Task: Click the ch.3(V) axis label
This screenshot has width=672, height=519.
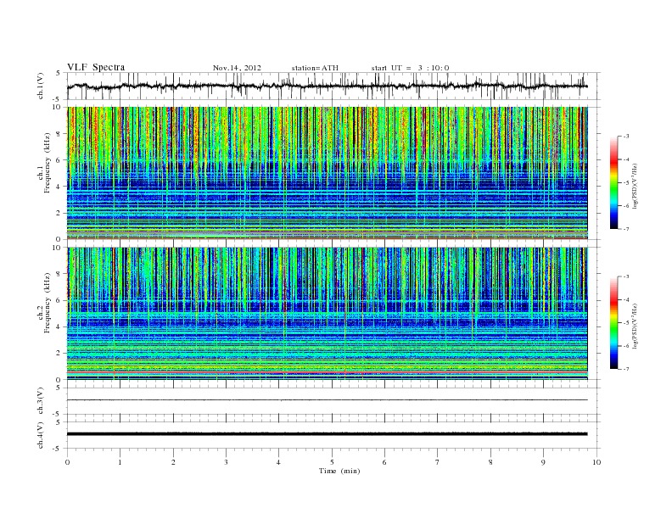Action: coord(41,401)
